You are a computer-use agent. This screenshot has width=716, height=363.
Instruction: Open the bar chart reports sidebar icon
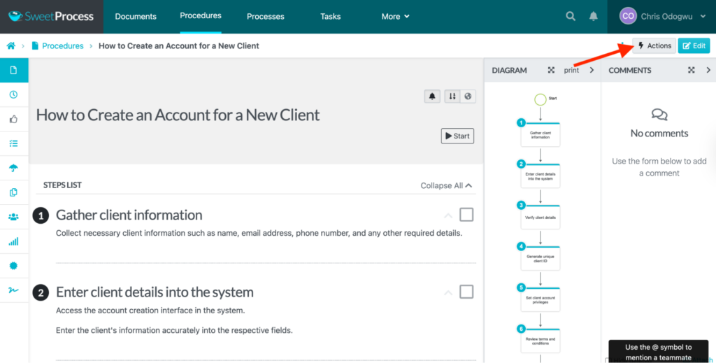13,241
